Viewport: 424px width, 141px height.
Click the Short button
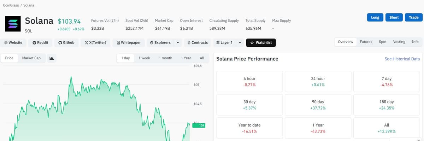(x=394, y=17)
